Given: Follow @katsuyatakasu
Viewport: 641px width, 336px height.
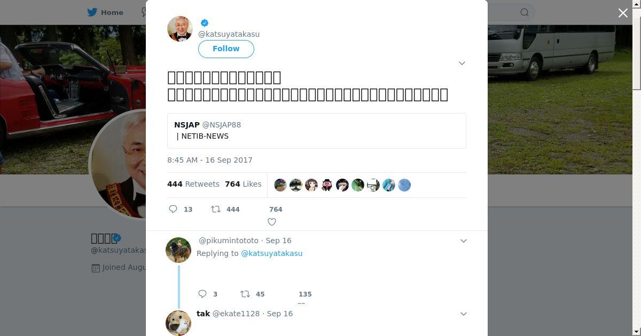Looking at the screenshot, I should [226, 49].
